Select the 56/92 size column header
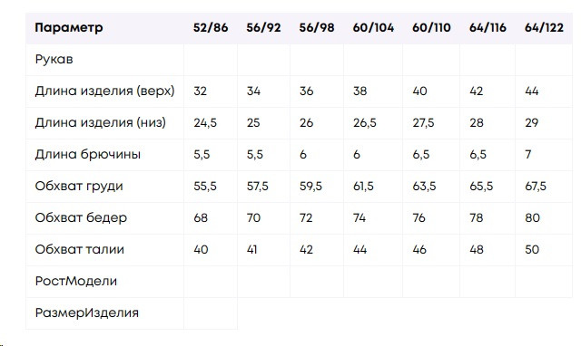 263,28
